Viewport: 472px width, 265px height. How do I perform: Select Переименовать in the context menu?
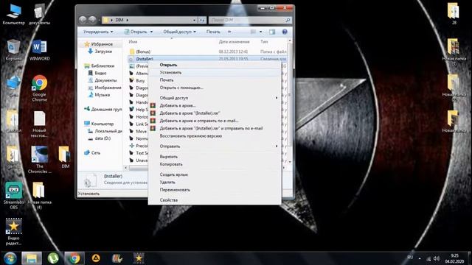click(215, 190)
